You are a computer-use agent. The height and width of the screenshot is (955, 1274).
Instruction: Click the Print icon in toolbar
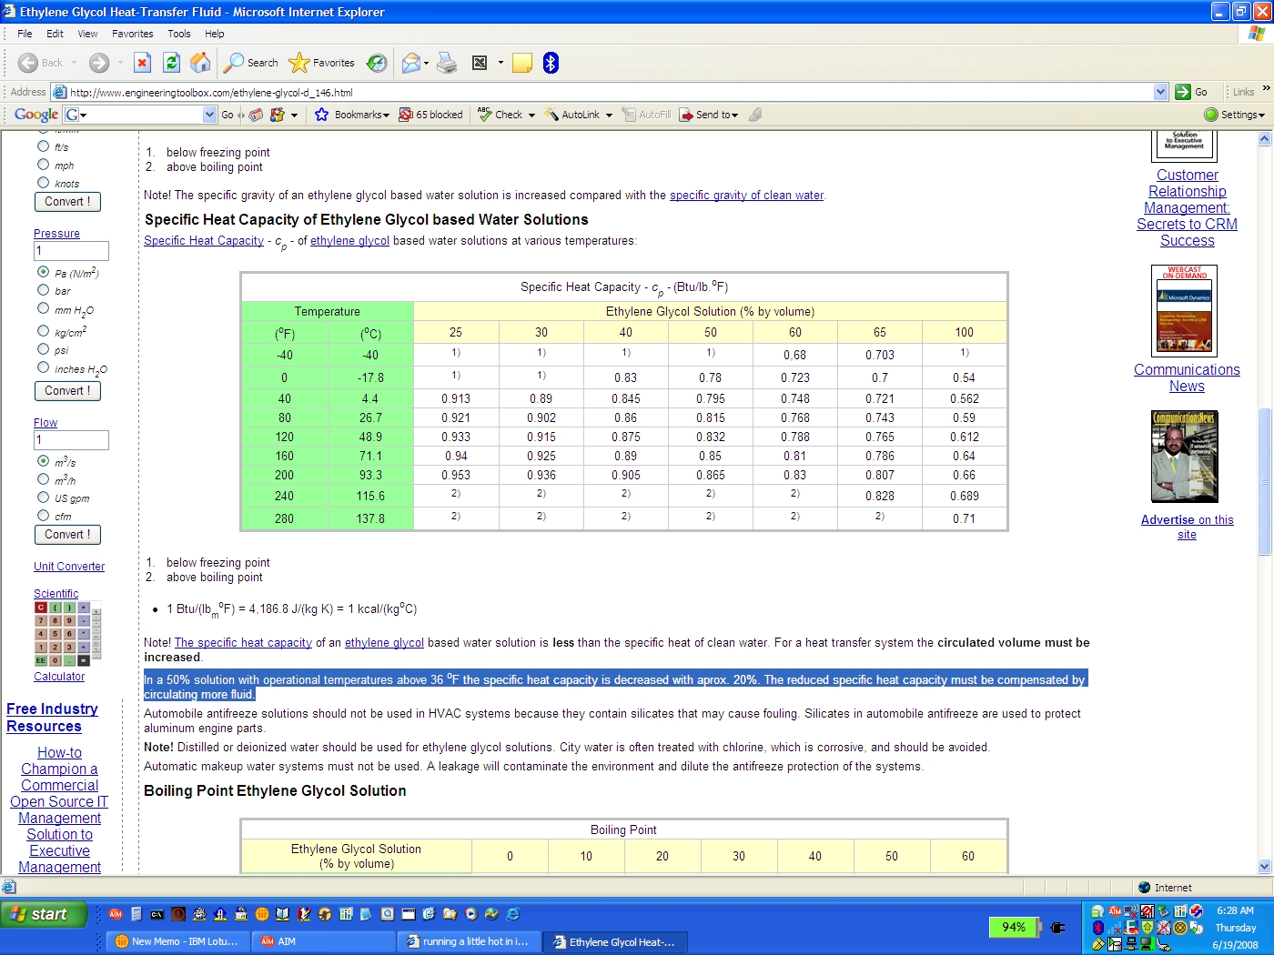pos(447,63)
